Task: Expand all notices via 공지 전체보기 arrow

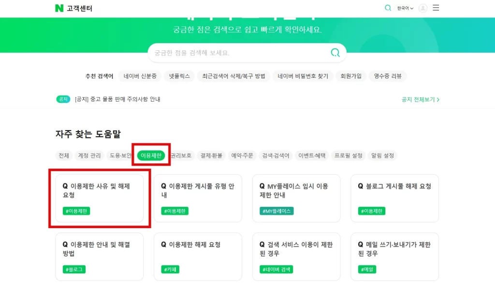Action: [x=420, y=99]
